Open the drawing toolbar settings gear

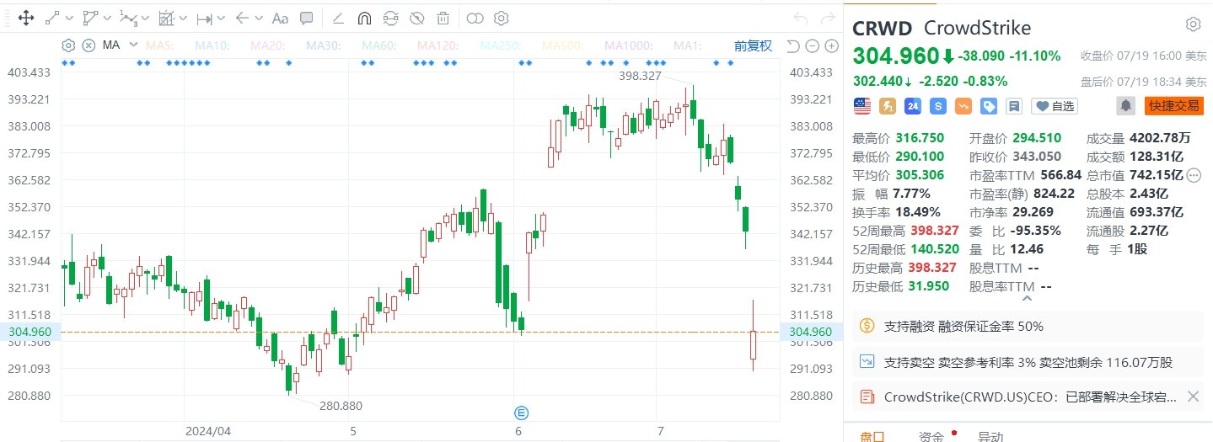(501, 18)
